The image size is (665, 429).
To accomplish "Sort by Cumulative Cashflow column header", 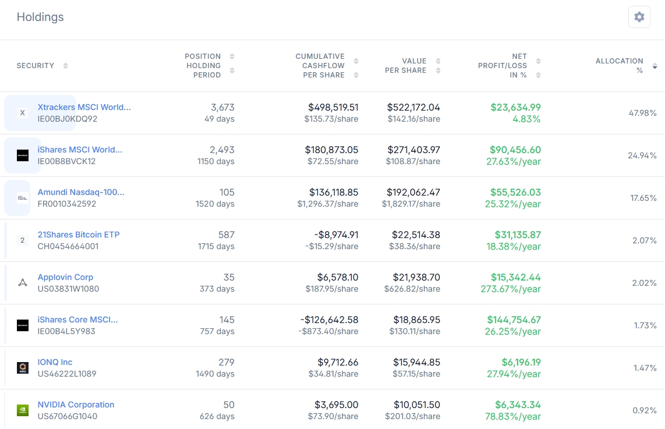I will (320, 66).
